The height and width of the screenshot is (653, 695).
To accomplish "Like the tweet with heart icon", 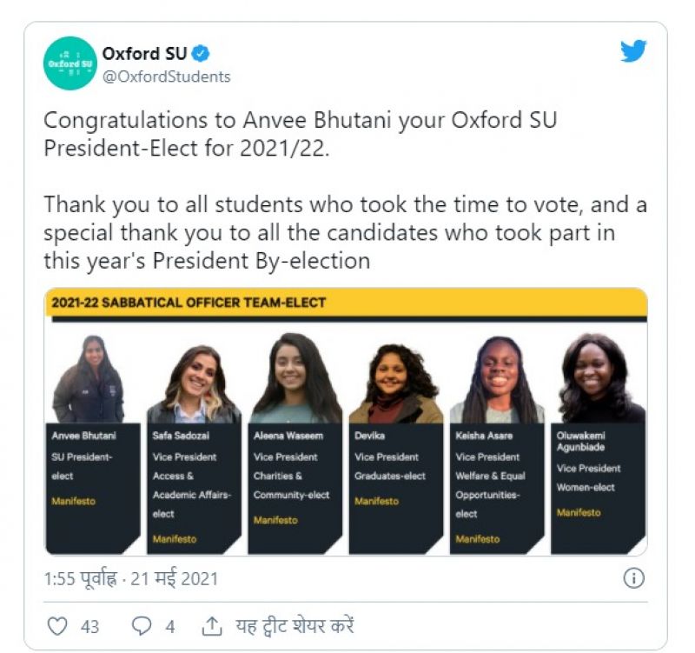I will click(x=56, y=626).
